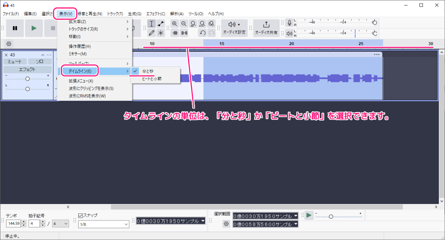Click the Undo arrow icon

(203, 33)
